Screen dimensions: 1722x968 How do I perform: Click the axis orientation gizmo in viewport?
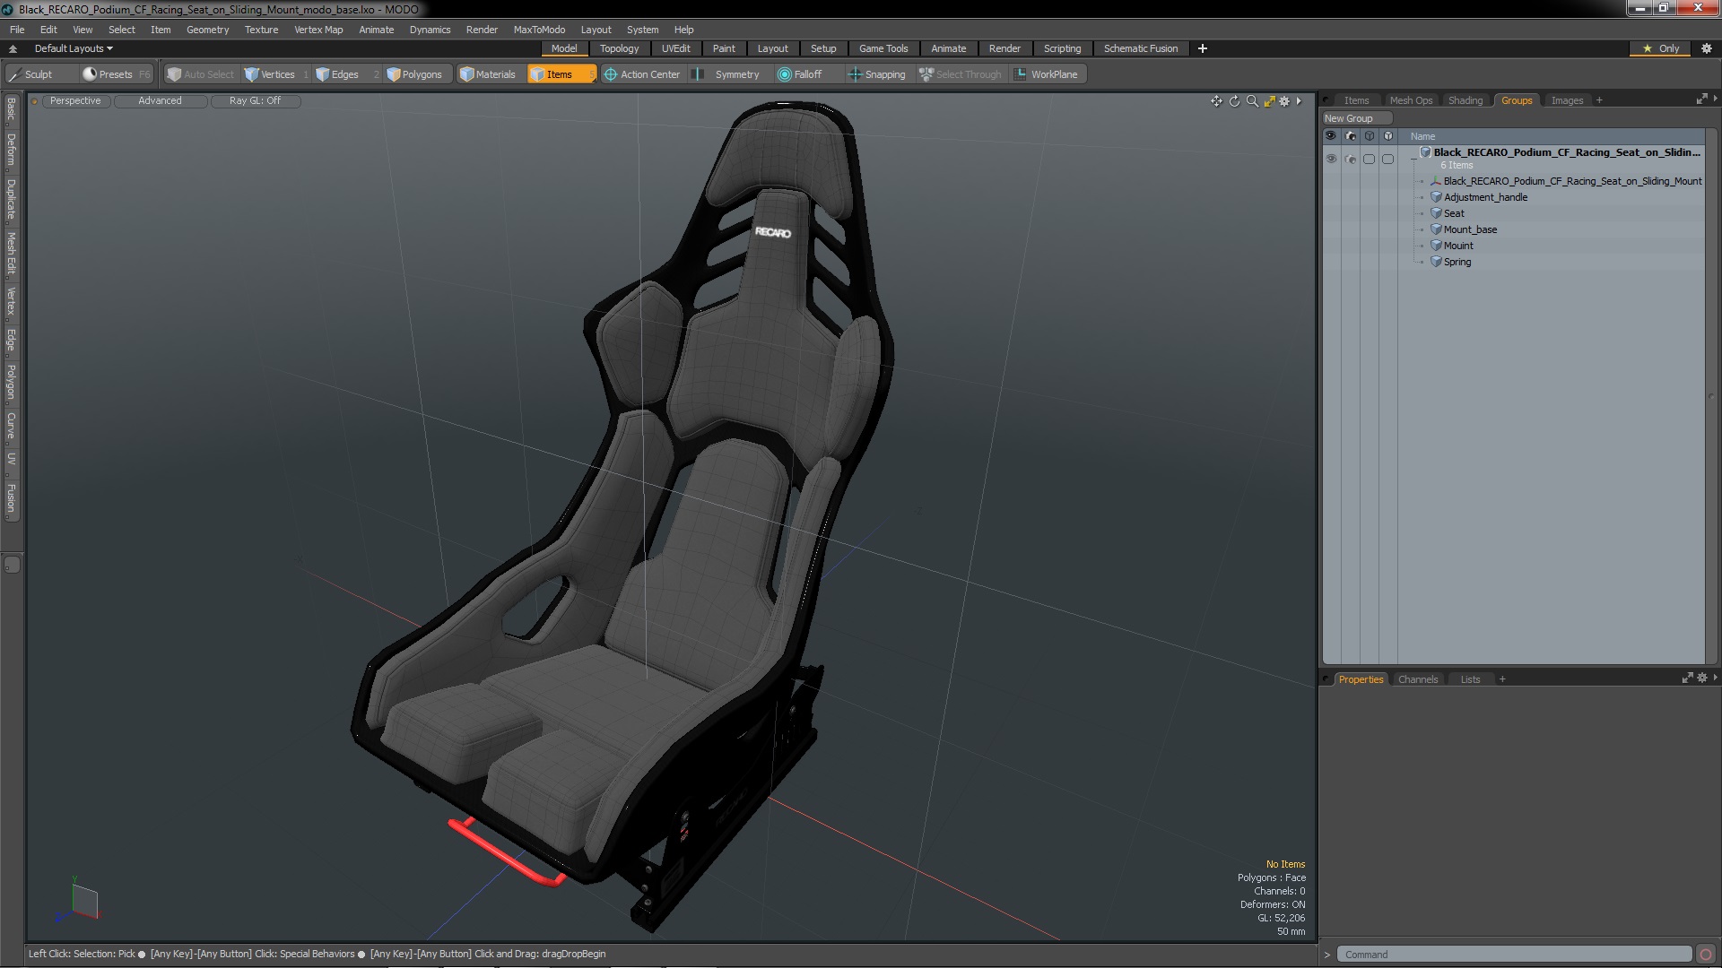pyautogui.click(x=79, y=901)
